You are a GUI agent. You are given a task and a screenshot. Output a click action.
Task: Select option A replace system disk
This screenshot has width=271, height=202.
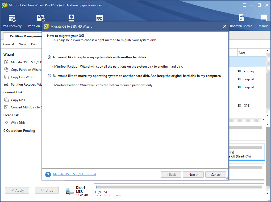[49, 57]
